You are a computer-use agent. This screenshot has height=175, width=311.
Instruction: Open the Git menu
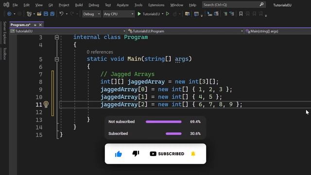coord(51,5)
